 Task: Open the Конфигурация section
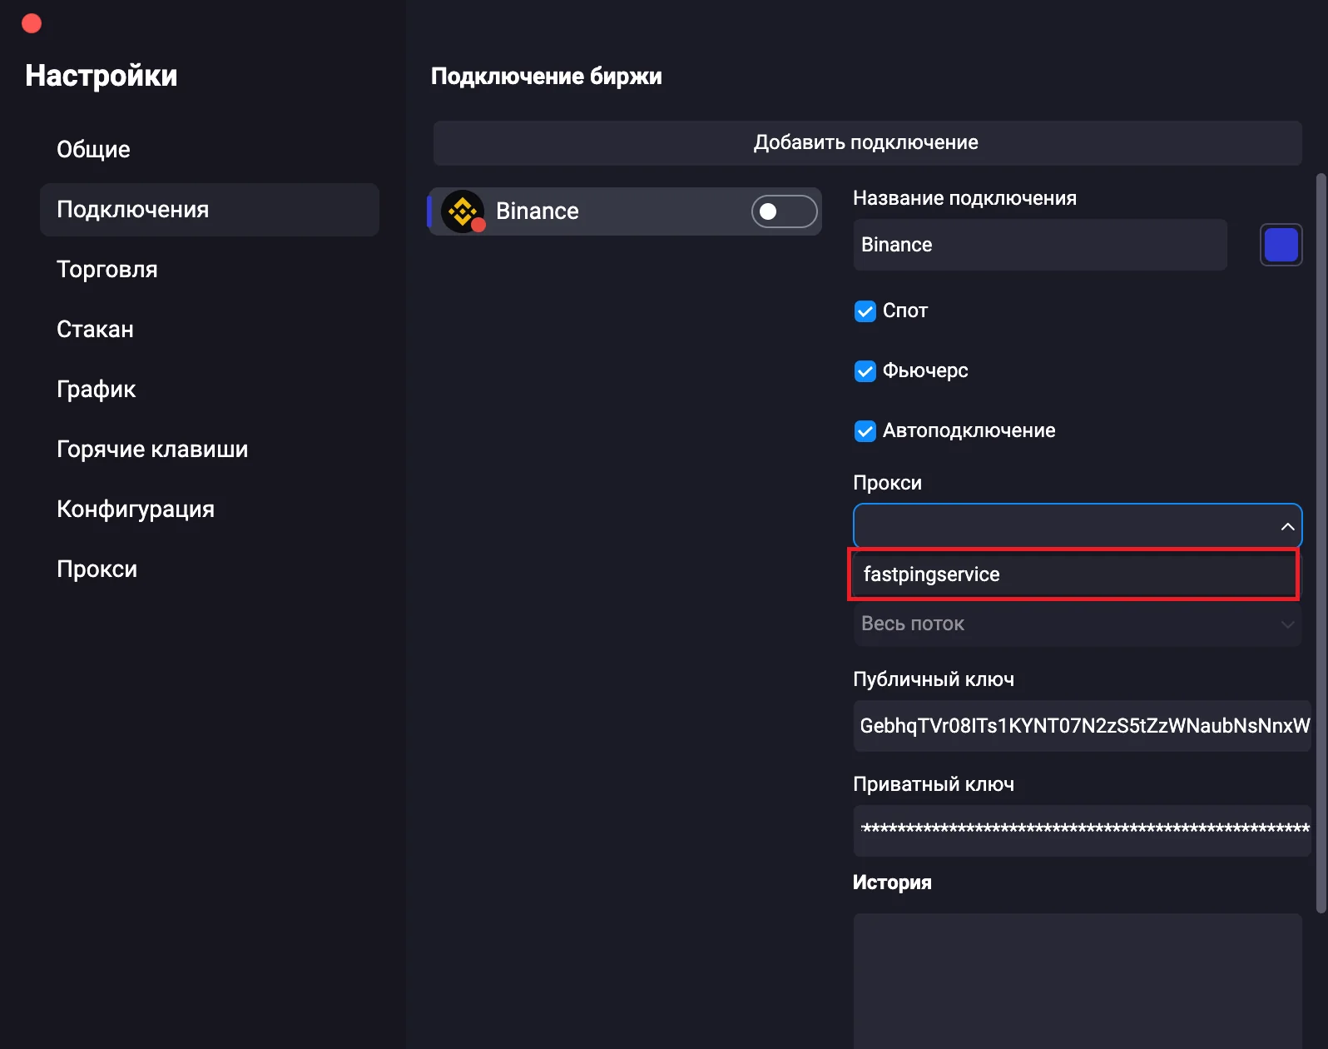[x=136, y=510]
